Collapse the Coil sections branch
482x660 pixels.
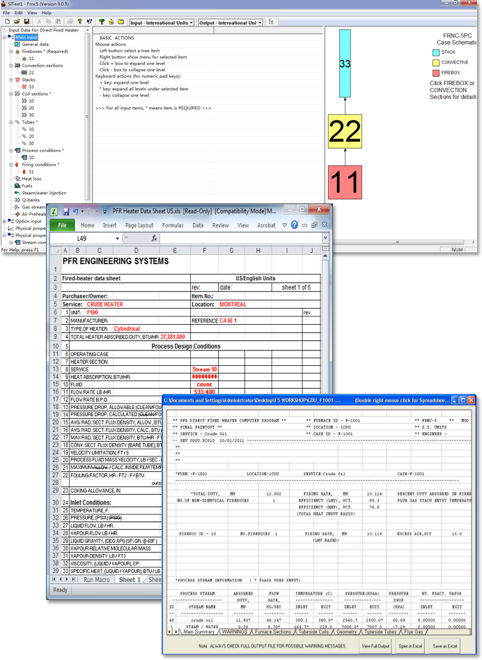click(x=11, y=94)
